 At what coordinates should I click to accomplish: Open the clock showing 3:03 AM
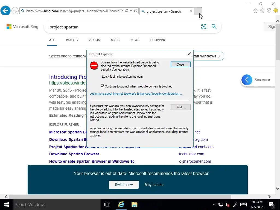pos(256,205)
